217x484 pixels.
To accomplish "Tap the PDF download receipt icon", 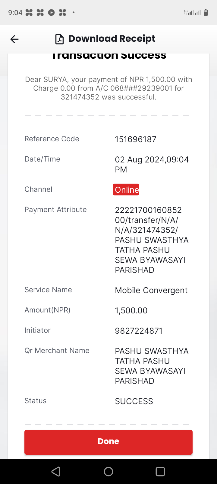I will (x=59, y=39).
